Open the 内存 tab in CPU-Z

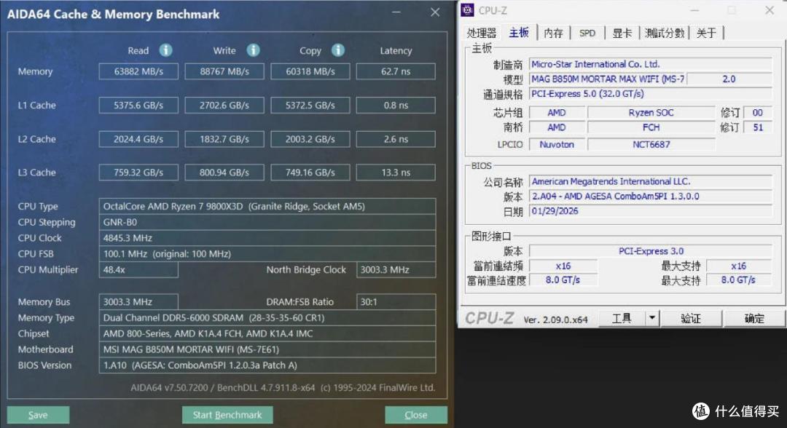[x=554, y=33]
